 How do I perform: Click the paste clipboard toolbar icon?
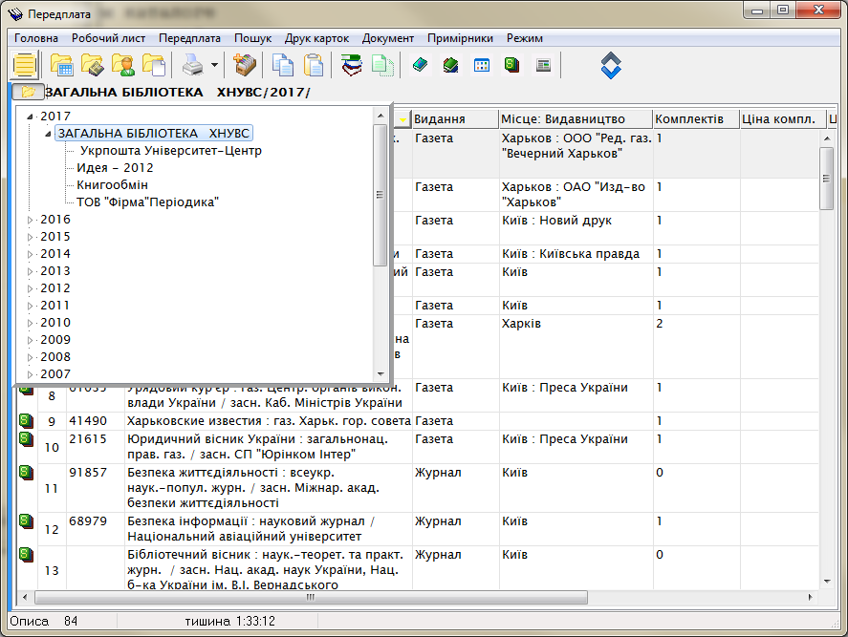[314, 66]
